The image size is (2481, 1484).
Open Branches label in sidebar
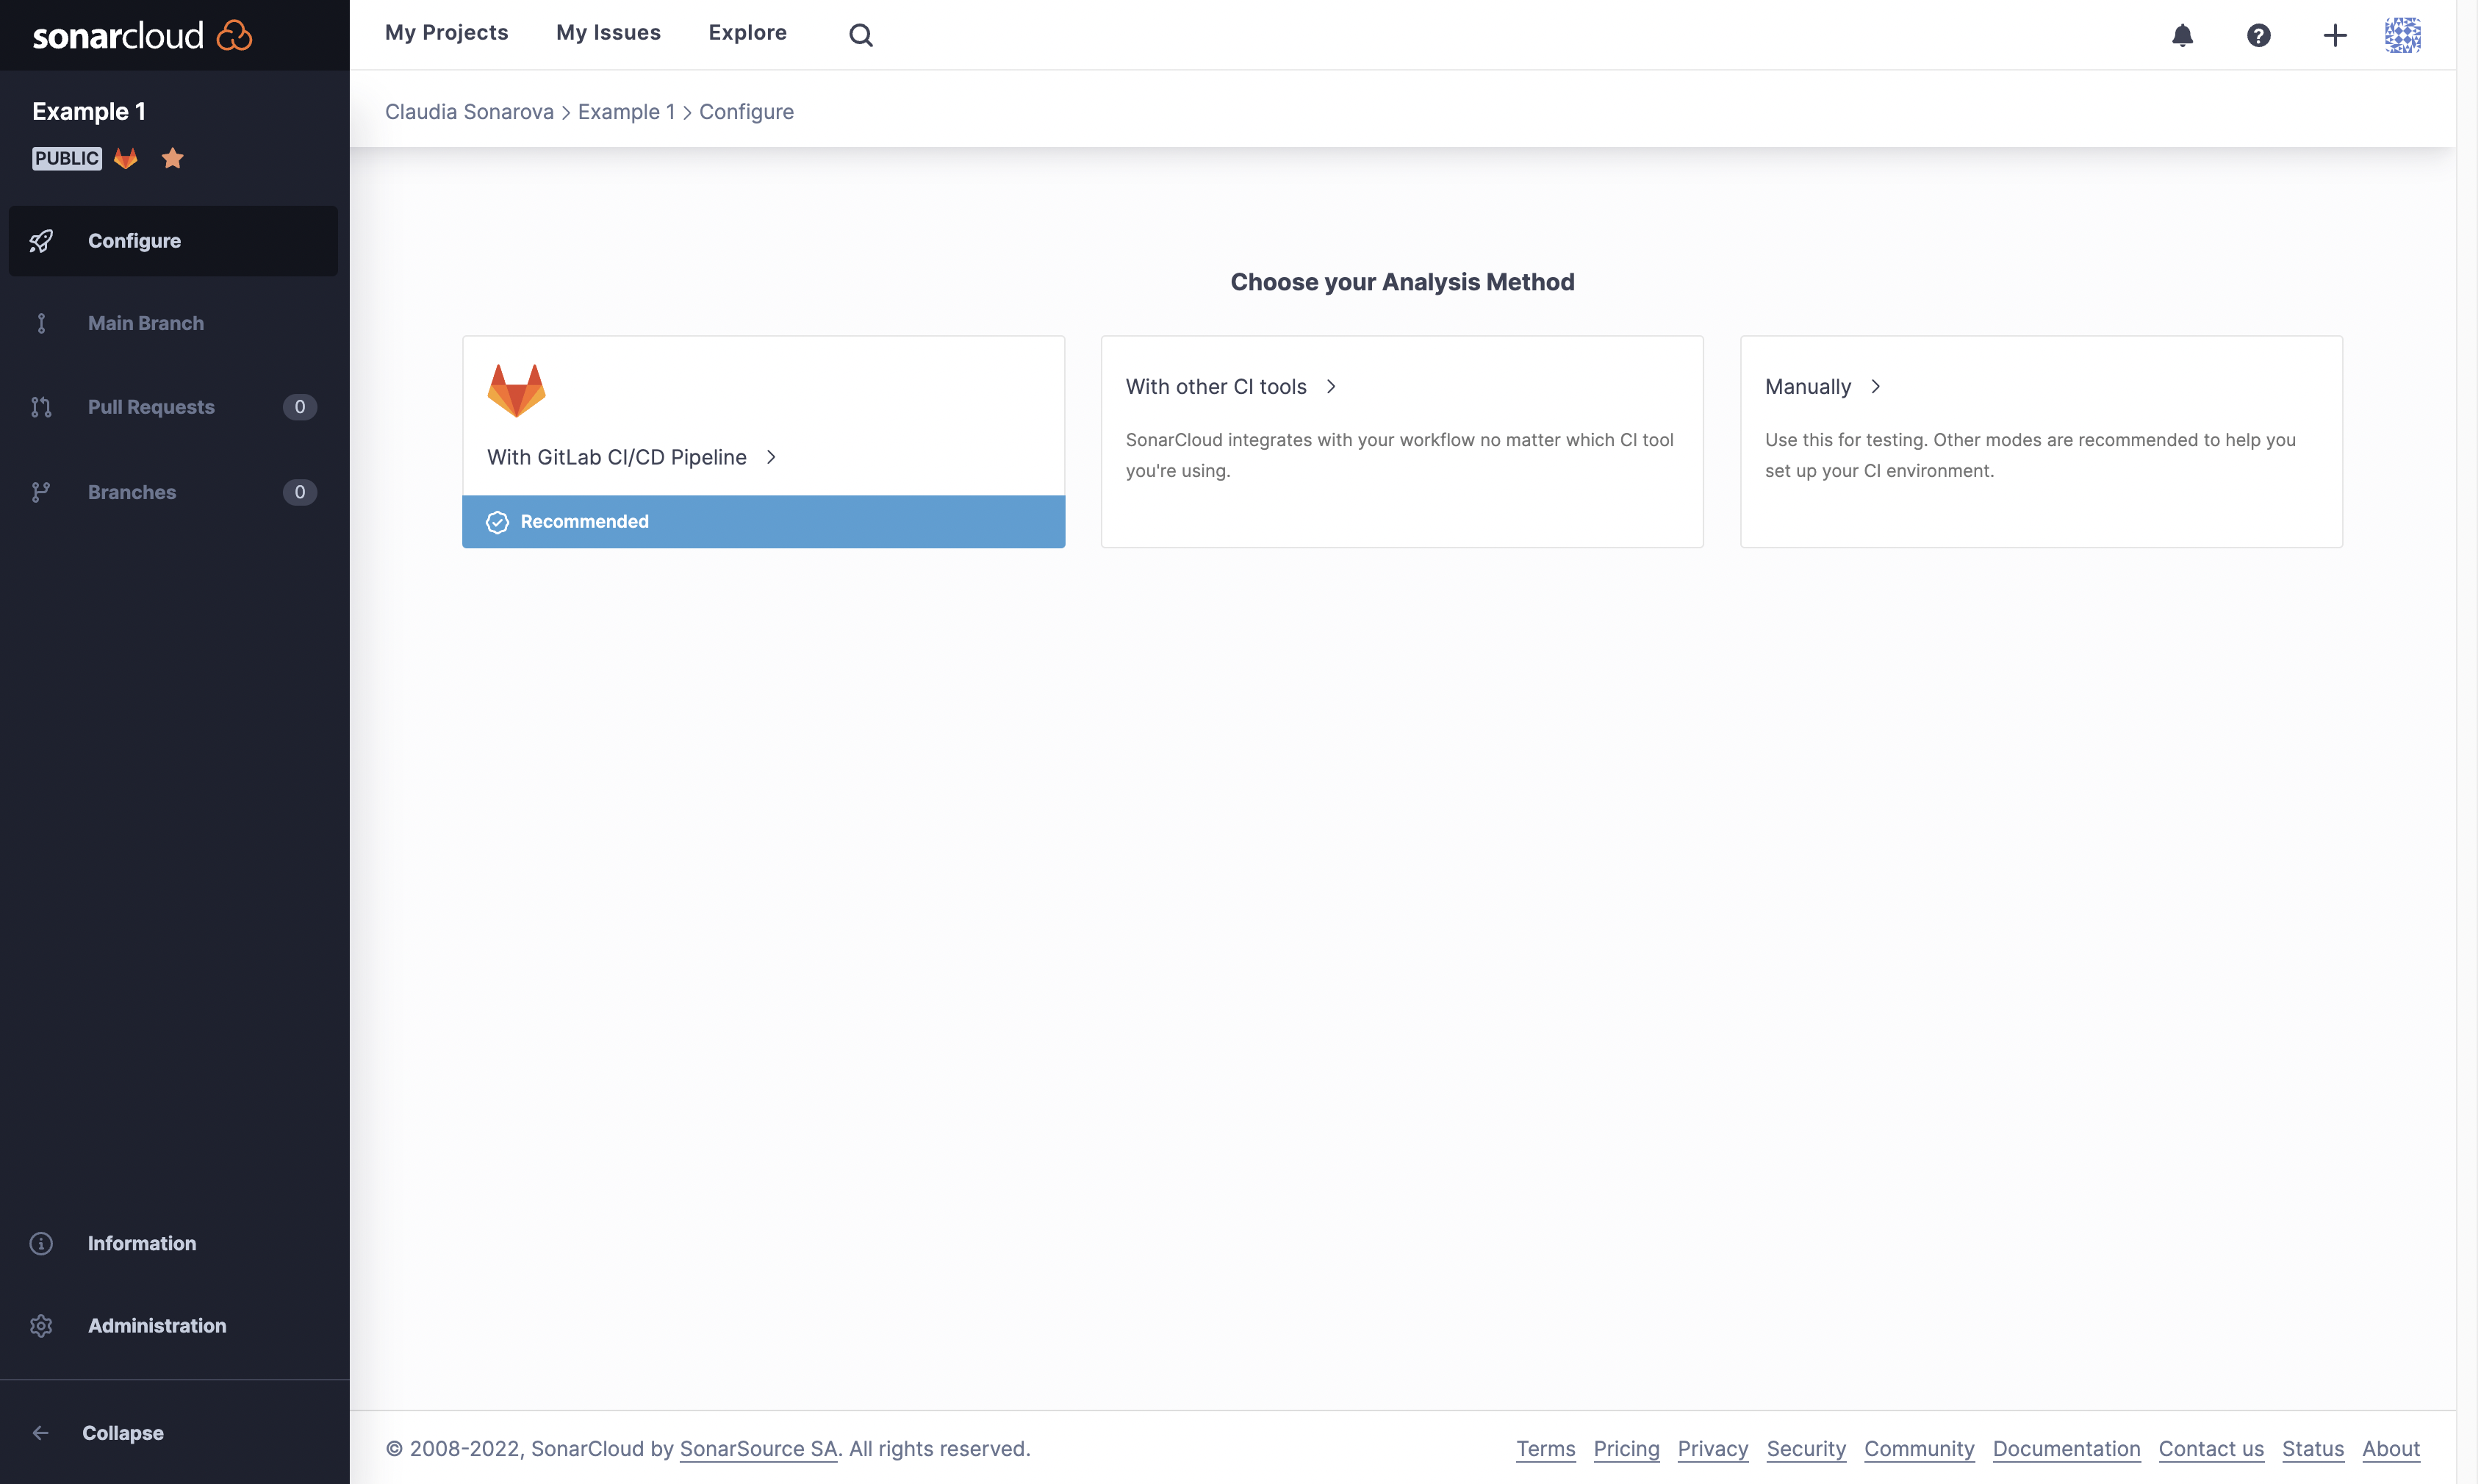point(132,492)
